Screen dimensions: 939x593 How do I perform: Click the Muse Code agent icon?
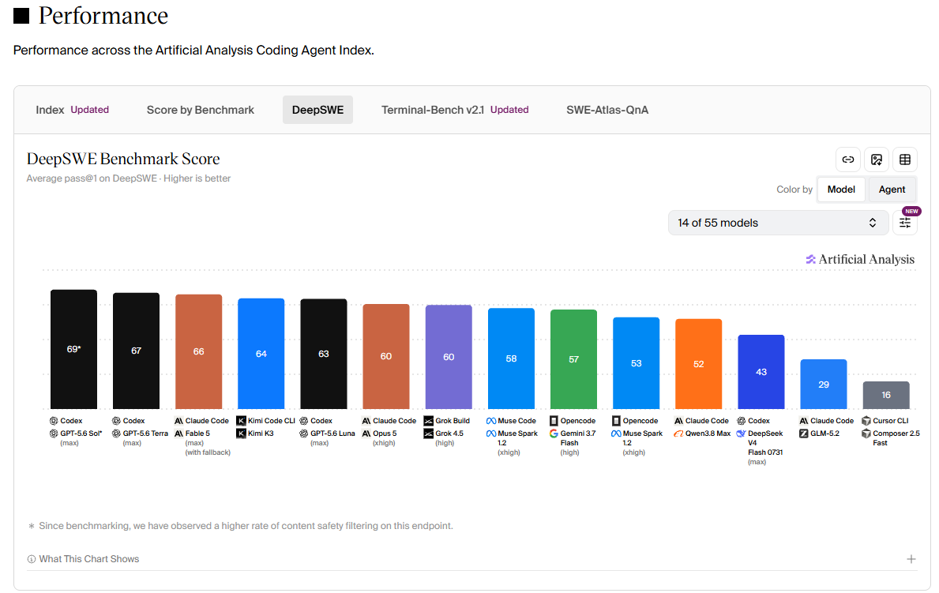pos(491,421)
